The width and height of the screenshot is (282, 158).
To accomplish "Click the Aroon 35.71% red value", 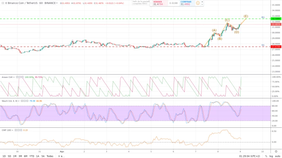I will pyautogui.click(x=39, y=77).
